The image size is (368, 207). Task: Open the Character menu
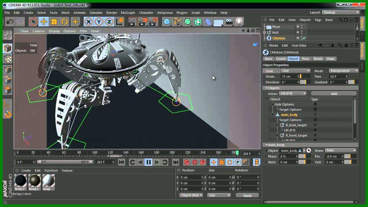pyautogui.click(x=146, y=13)
